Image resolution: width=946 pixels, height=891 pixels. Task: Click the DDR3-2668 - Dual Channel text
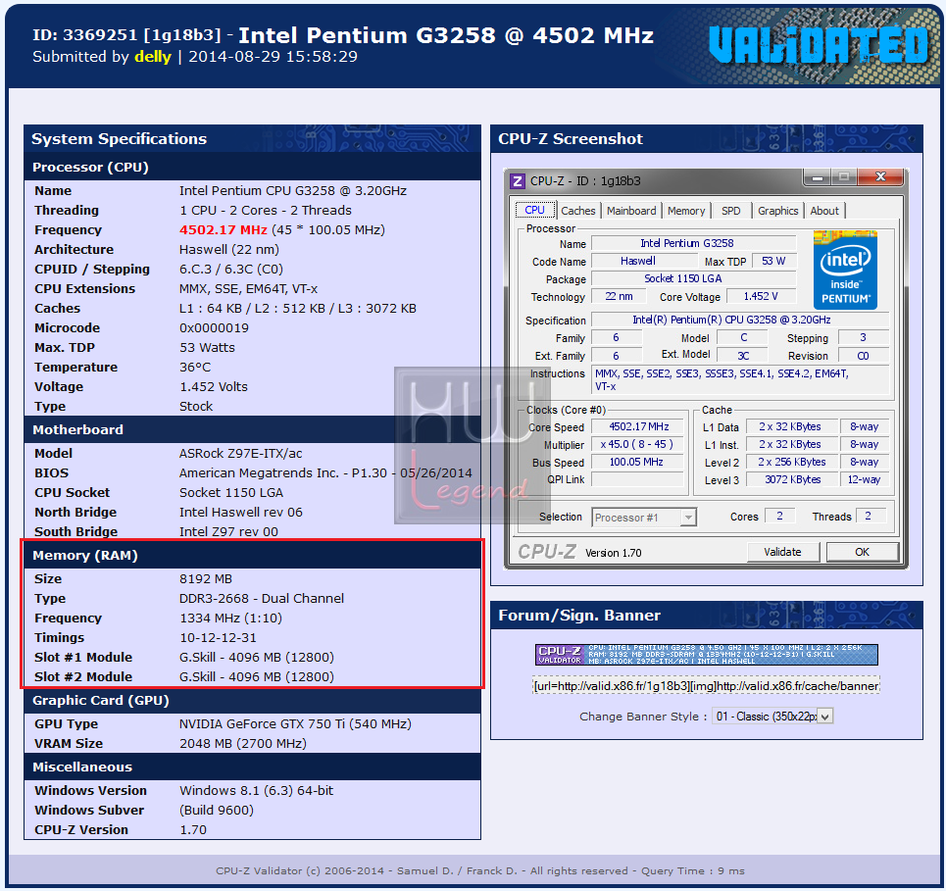coord(261,599)
